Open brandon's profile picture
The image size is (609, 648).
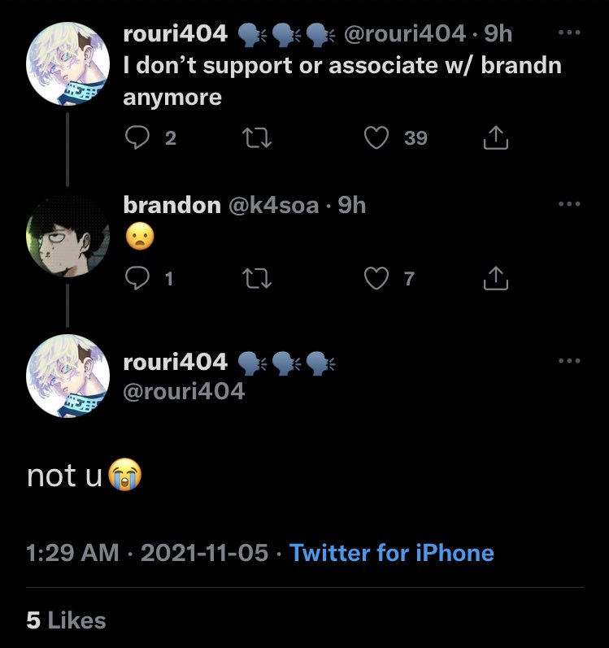(67, 236)
